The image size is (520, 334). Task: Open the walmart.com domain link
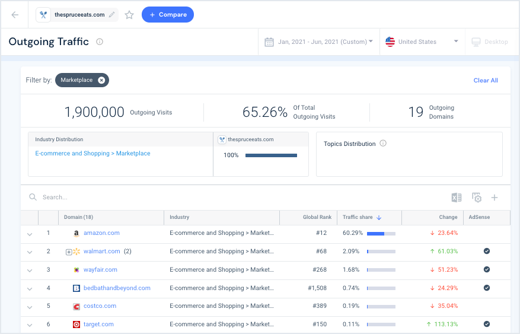click(x=102, y=251)
